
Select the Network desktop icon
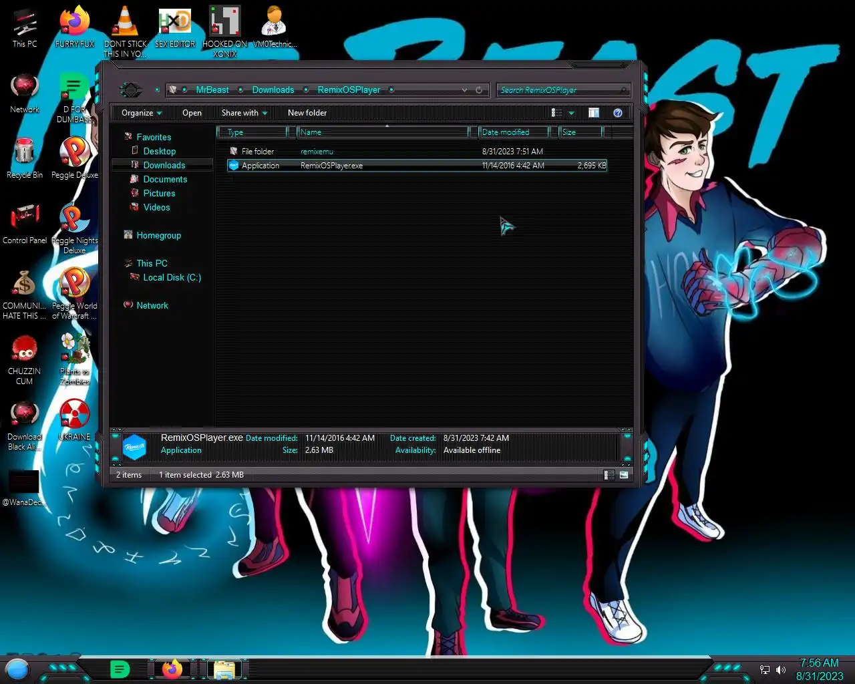click(x=25, y=94)
